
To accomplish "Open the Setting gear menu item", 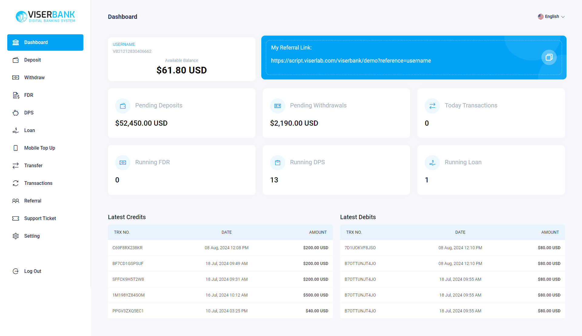I will tap(32, 236).
